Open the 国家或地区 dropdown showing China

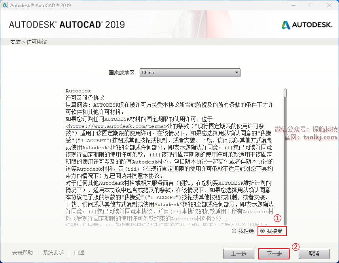coord(190,73)
